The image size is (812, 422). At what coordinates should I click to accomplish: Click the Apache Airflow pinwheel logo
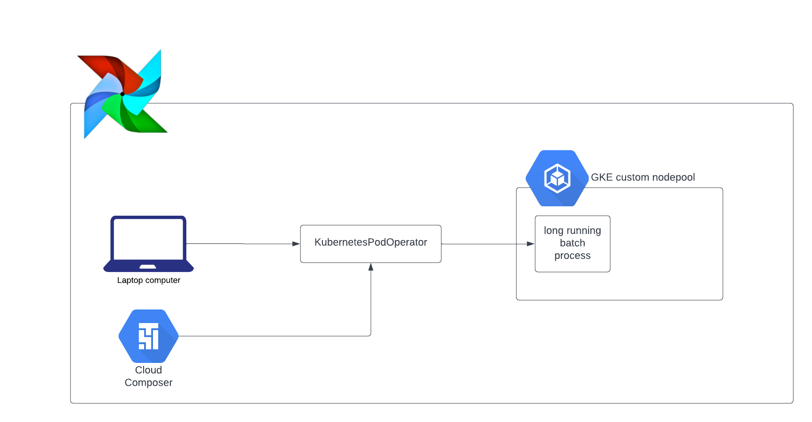point(123,94)
